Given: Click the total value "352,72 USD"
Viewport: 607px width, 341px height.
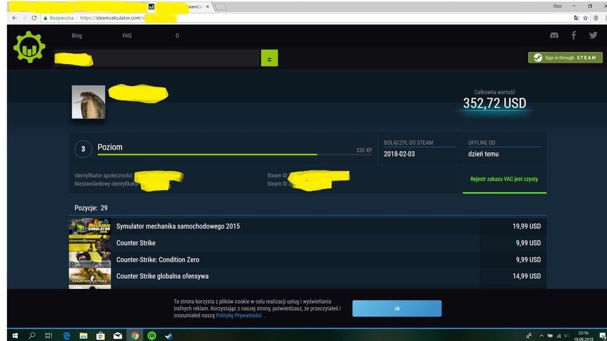Looking at the screenshot, I should 494,103.
